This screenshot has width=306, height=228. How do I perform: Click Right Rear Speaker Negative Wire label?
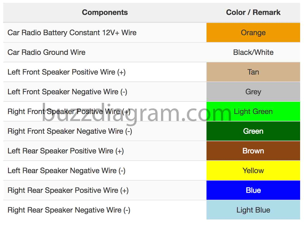point(69,210)
